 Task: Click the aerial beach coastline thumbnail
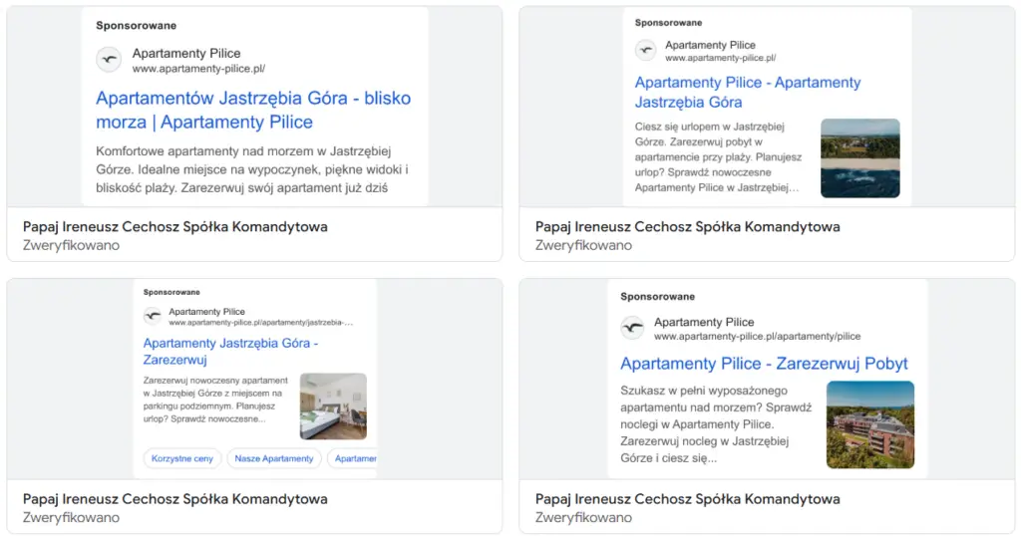point(859,157)
